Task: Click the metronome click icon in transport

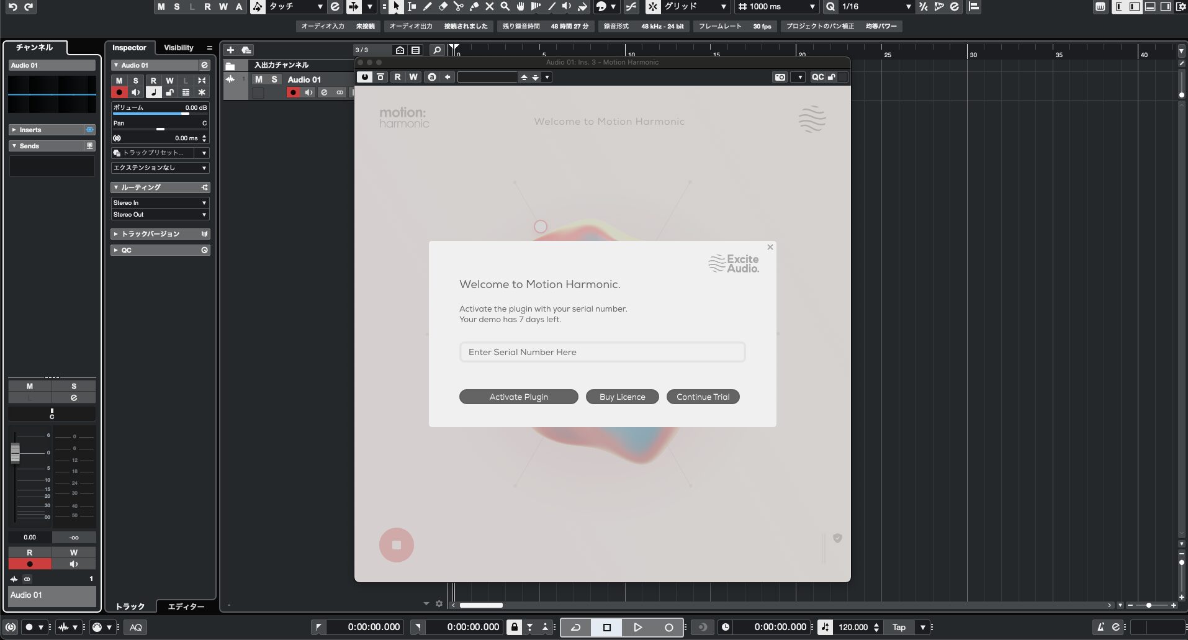Action: [x=1100, y=627]
